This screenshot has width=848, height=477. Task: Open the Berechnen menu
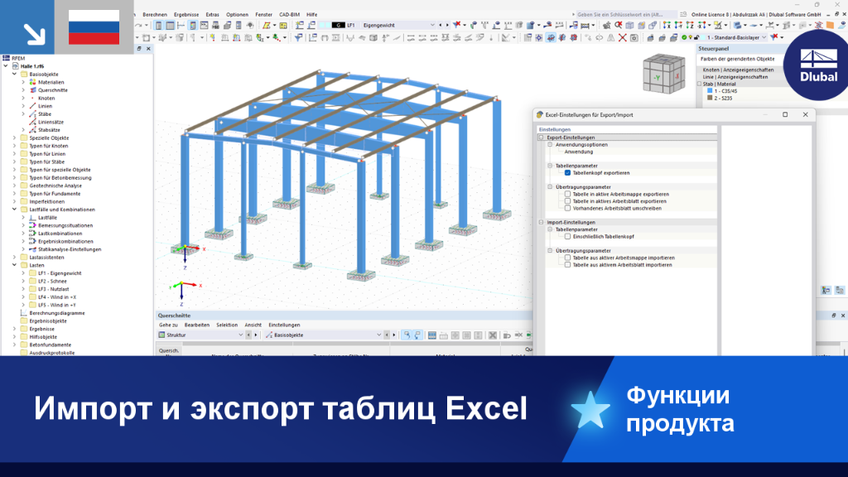[x=155, y=15]
